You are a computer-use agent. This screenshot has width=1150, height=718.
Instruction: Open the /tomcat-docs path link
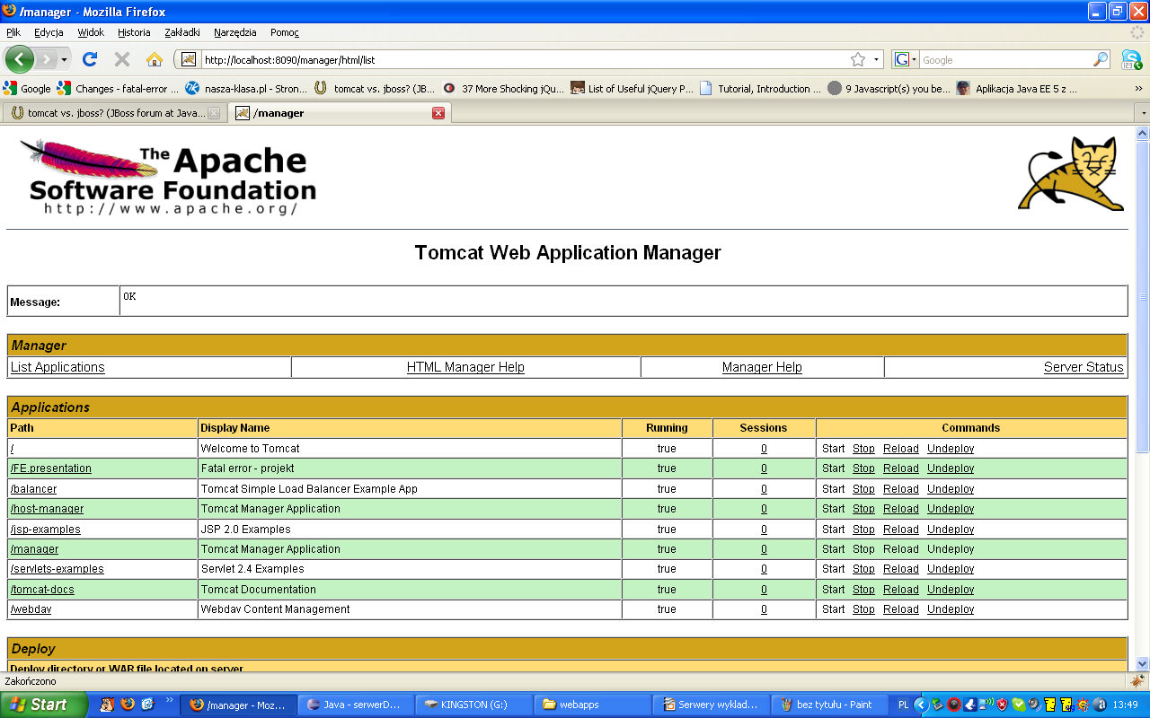[x=42, y=590]
